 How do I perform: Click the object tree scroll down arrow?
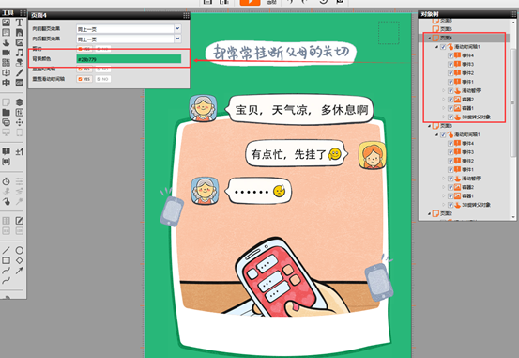click(513, 217)
